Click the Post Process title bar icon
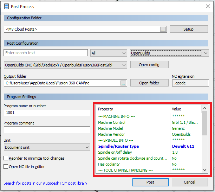The image size is (215, 192). [x=6, y=6]
